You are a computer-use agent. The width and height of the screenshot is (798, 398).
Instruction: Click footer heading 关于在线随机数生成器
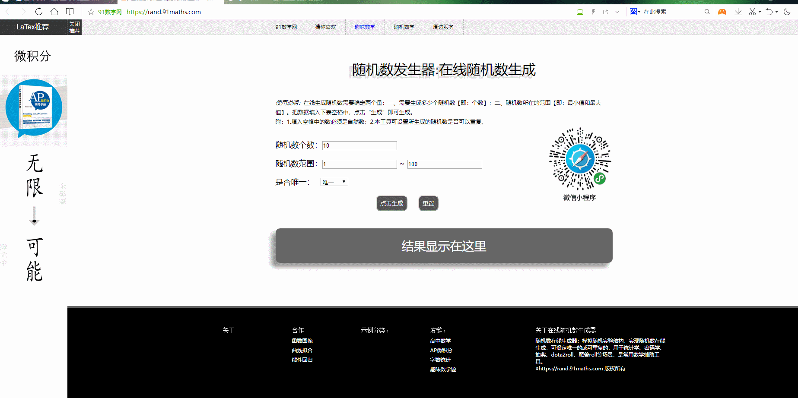click(566, 330)
